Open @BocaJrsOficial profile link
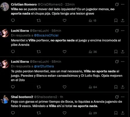The height and width of the screenshot is (117, 130). (x=46, y=35)
